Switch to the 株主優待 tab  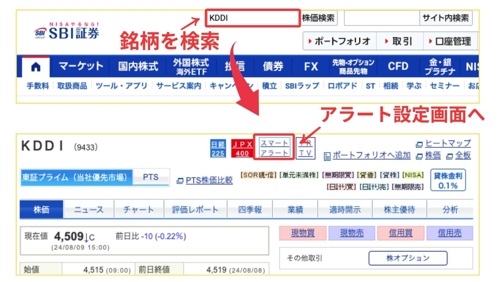(x=399, y=210)
